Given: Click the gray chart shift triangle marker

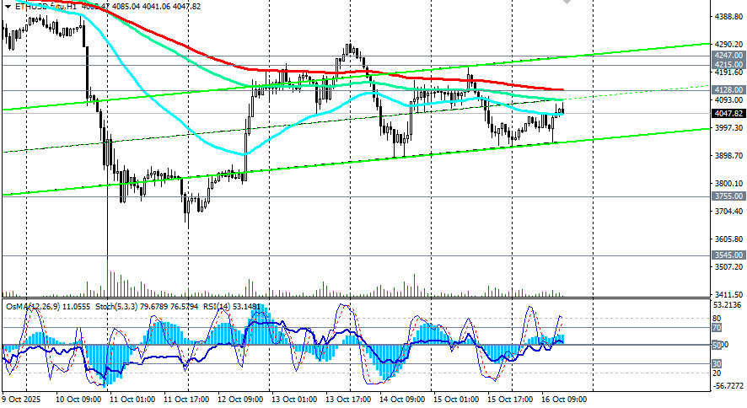Looking at the screenshot, I should [567, 2].
